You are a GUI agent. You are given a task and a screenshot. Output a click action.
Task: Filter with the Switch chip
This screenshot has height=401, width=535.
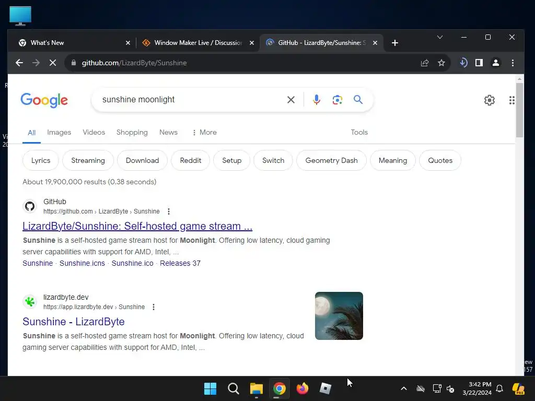click(x=273, y=160)
